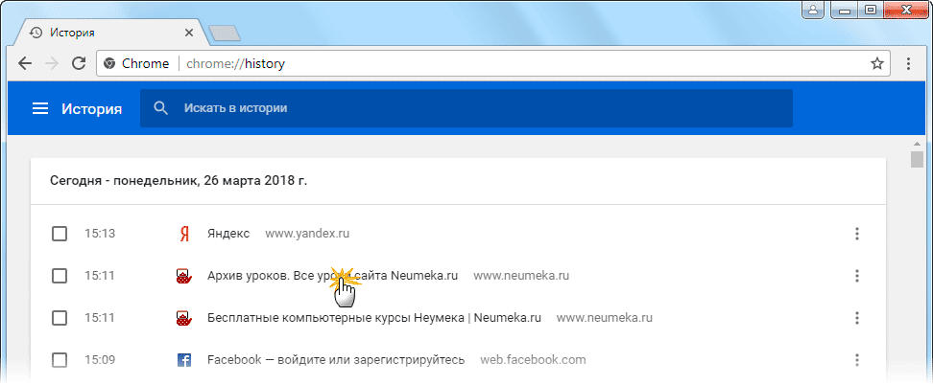
Task: Open a new tab with the tab button
Action: click(224, 34)
